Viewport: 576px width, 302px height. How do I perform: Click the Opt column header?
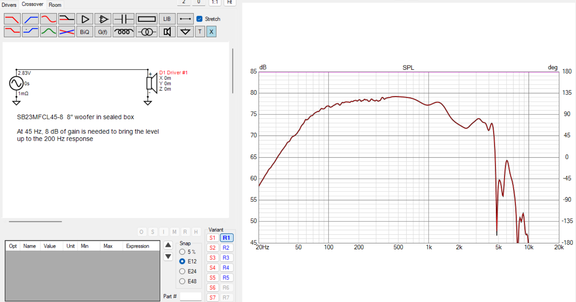pos(13,246)
